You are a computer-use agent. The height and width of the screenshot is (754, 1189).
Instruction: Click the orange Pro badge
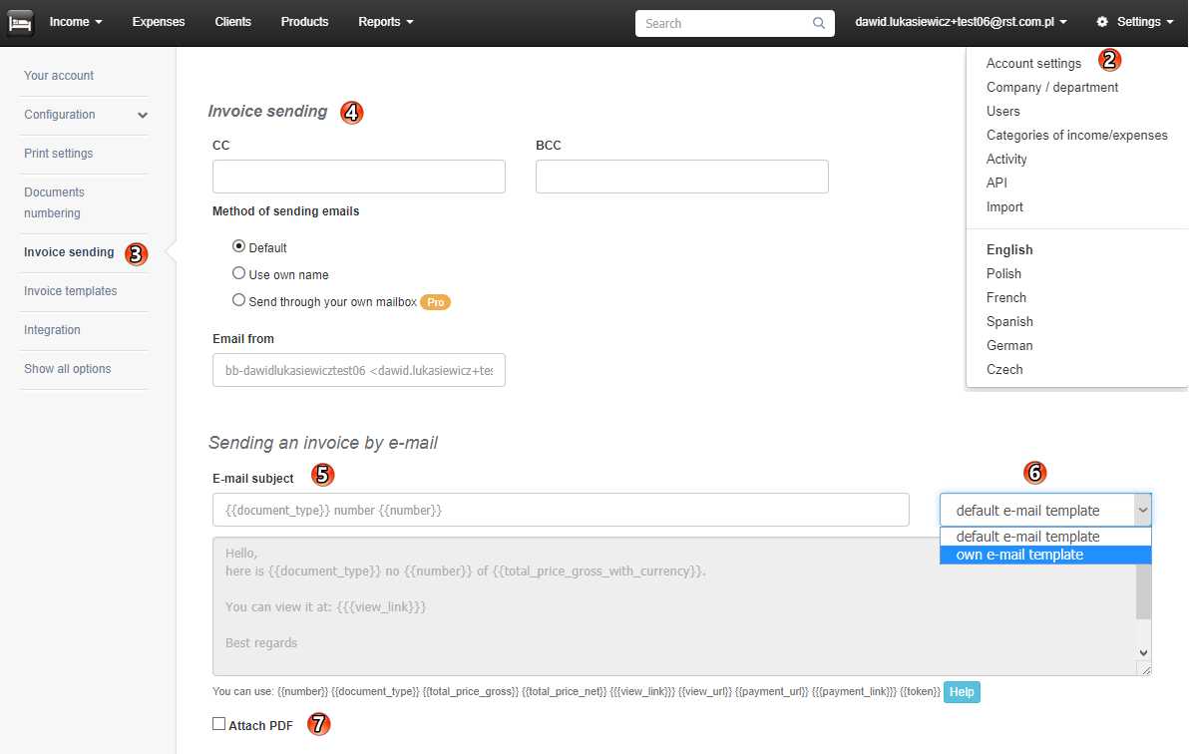[435, 302]
